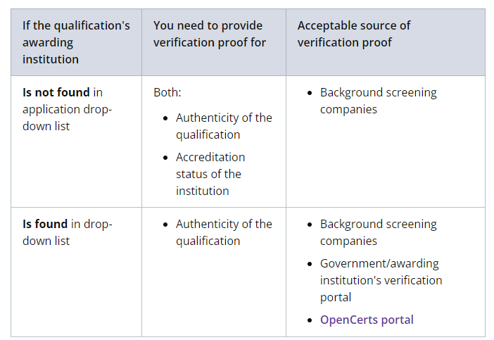Click the bullet before "Government/awarding institution's"

click(311, 264)
